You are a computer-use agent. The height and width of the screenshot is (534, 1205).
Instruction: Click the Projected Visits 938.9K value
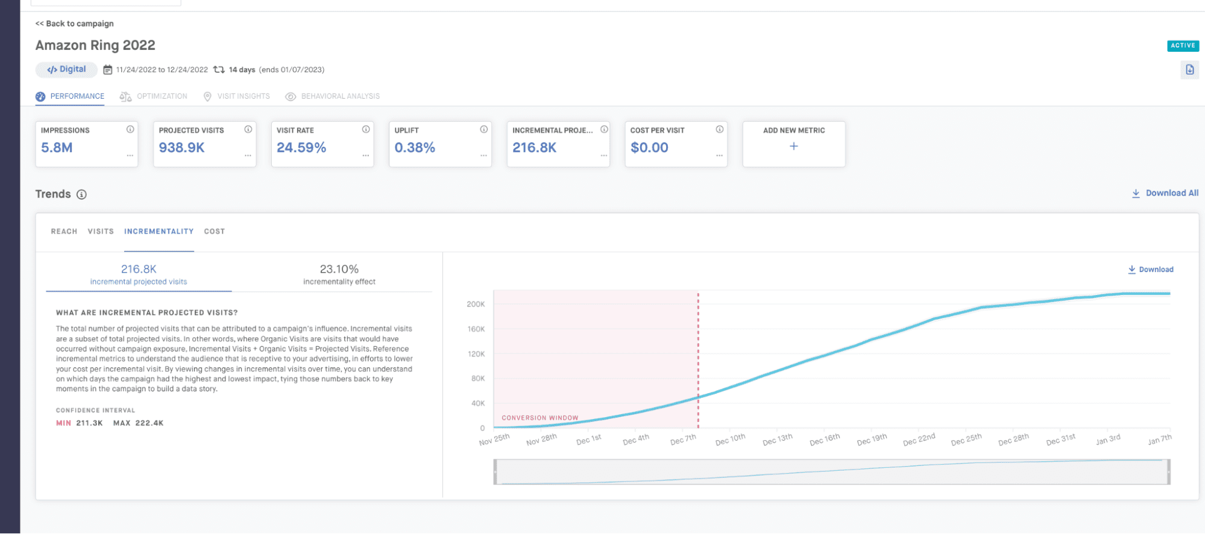pyautogui.click(x=181, y=147)
